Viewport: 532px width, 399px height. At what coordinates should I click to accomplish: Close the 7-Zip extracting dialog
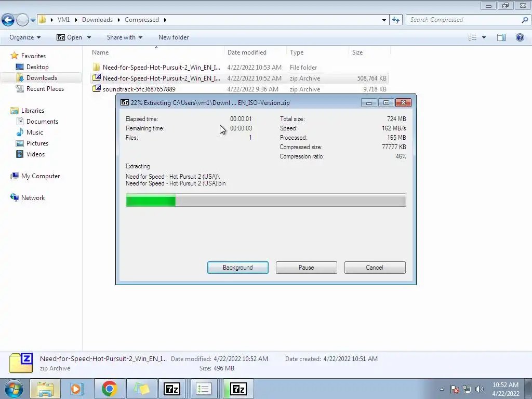(x=403, y=102)
